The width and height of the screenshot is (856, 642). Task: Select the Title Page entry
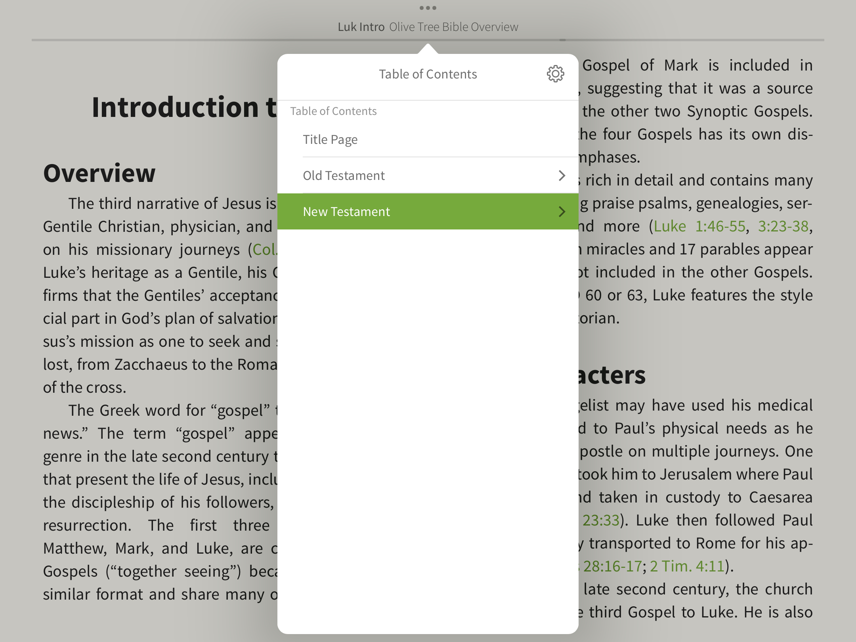point(330,139)
